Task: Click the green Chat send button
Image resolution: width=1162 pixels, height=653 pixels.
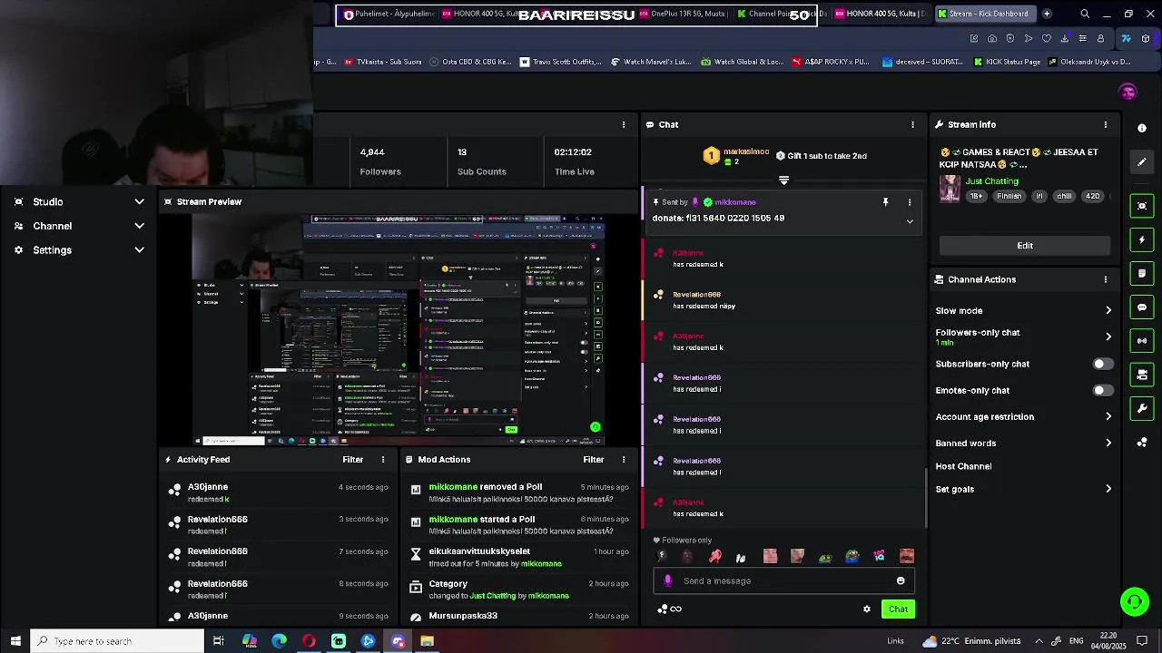Action: pyautogui.click(x=898, y=609)
